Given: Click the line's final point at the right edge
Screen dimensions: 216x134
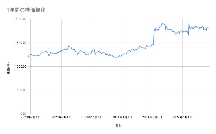Looking at the screenshot, I should (209, 28).
